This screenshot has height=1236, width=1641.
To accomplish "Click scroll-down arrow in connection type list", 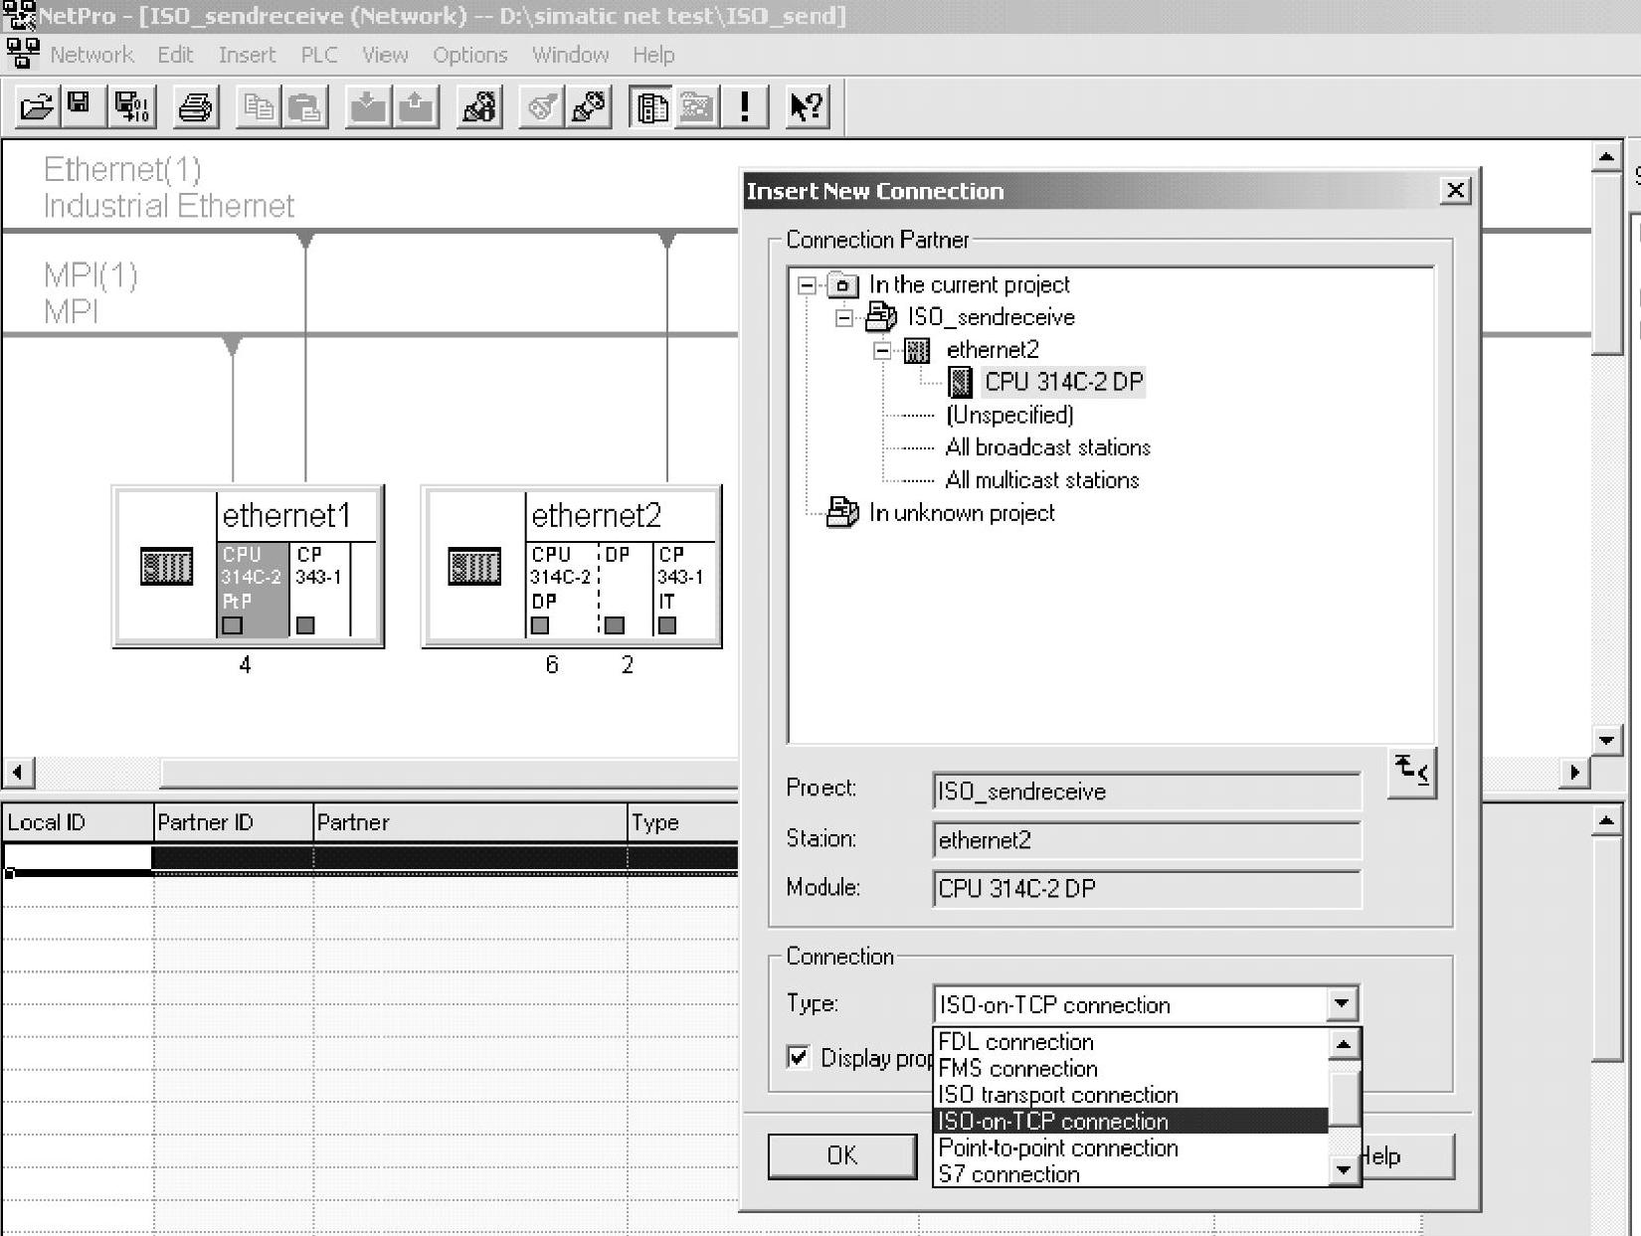I will [x=1344, y=1170].
